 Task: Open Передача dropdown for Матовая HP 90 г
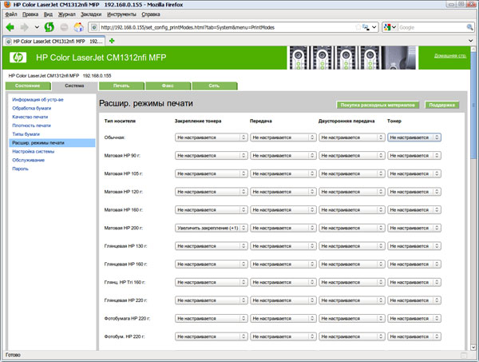283,155
